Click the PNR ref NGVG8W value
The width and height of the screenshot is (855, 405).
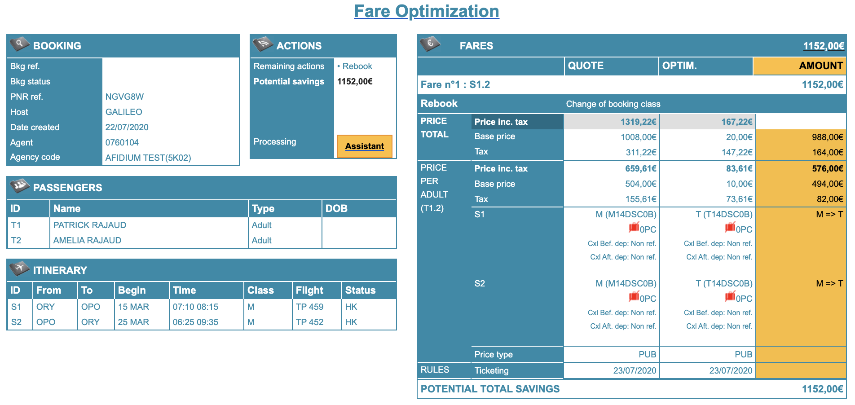pyautogui.click(x=124, y=97)
